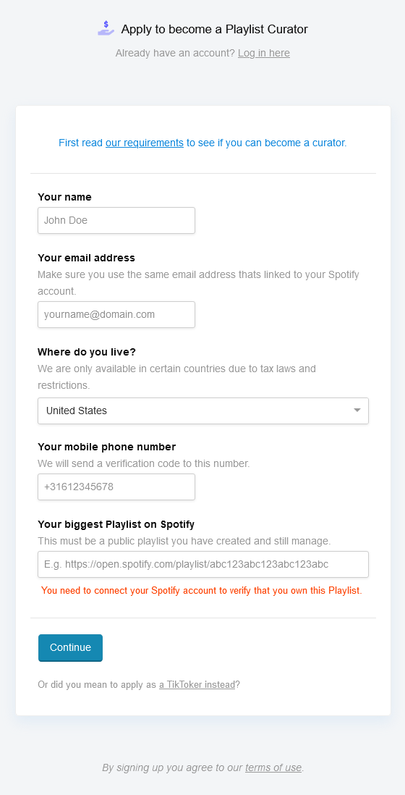Click the 'Your name' label
Viewport: 405px width, 795px height.
pyautogui.click(x=65, y=197)
